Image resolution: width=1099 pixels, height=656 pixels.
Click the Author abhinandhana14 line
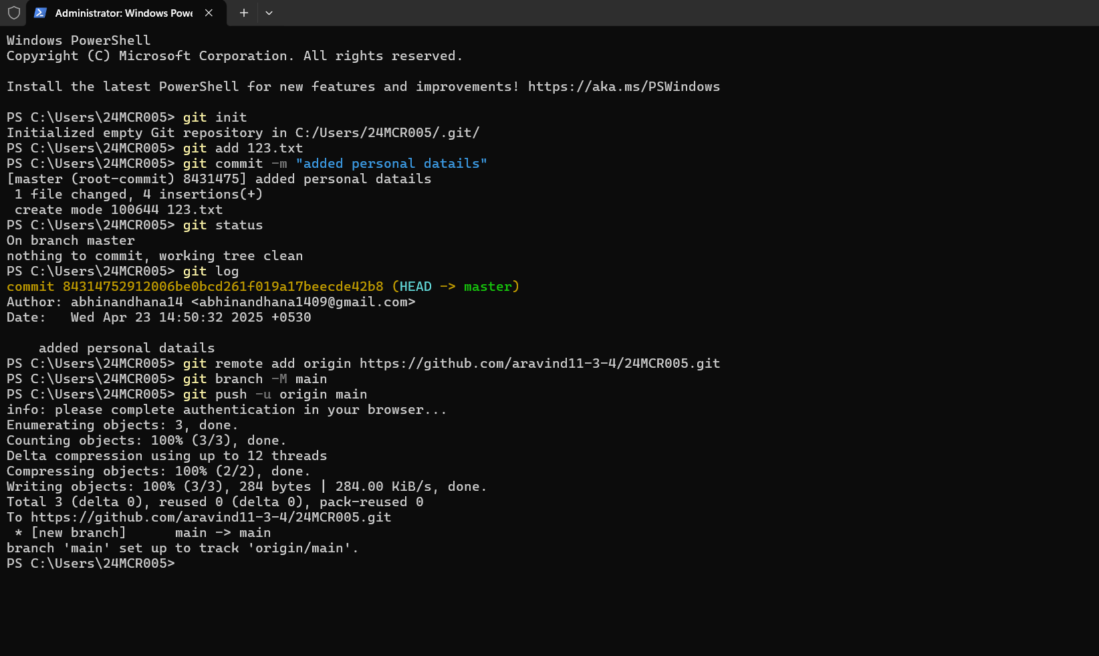click(211, 302)
